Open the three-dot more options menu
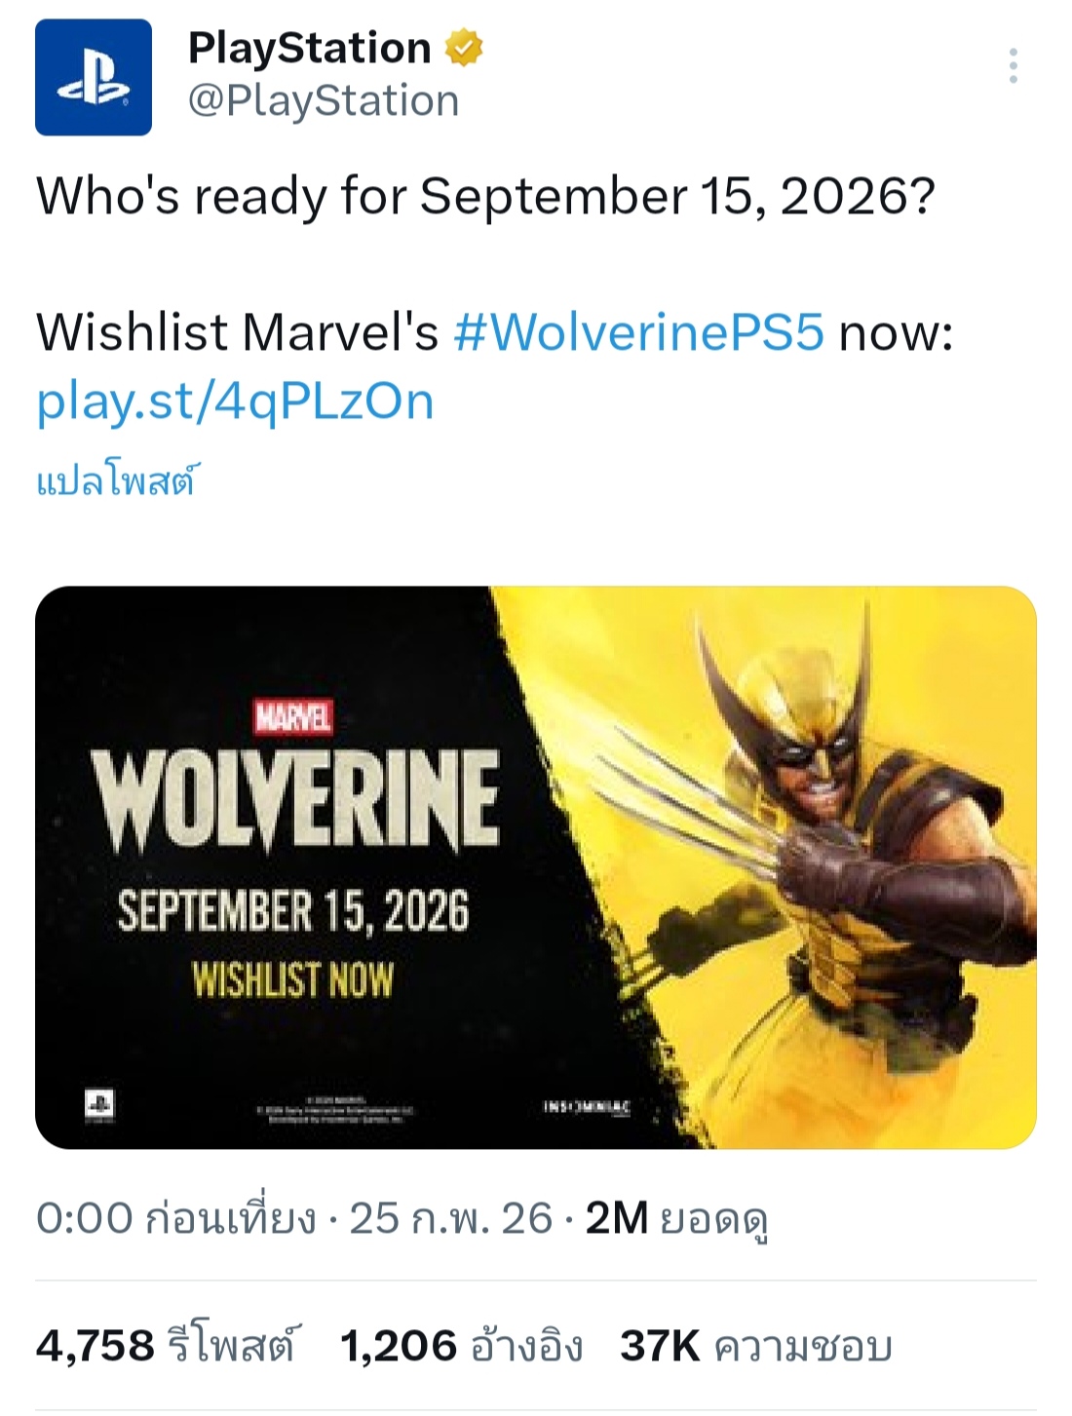The height and width of the screenshot is (1416, 1072). point(1014,65)
